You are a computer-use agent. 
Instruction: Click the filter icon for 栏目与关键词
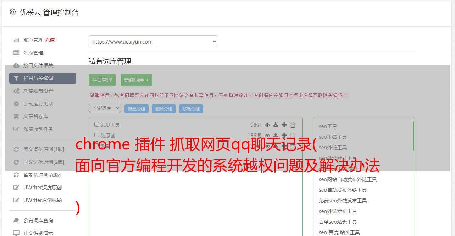point(16,78)
